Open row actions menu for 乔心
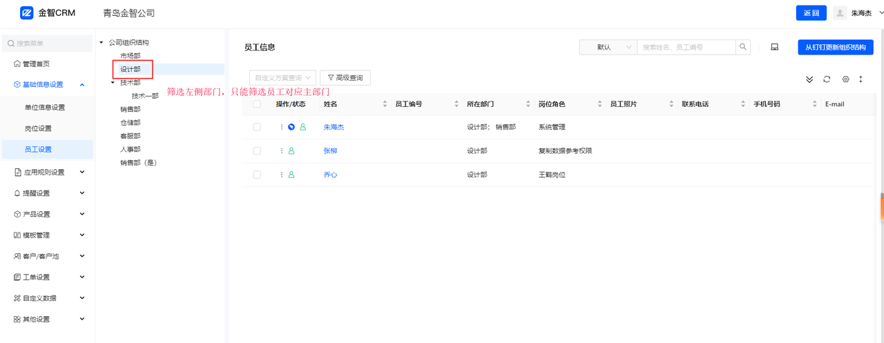 tap(282, 175)
